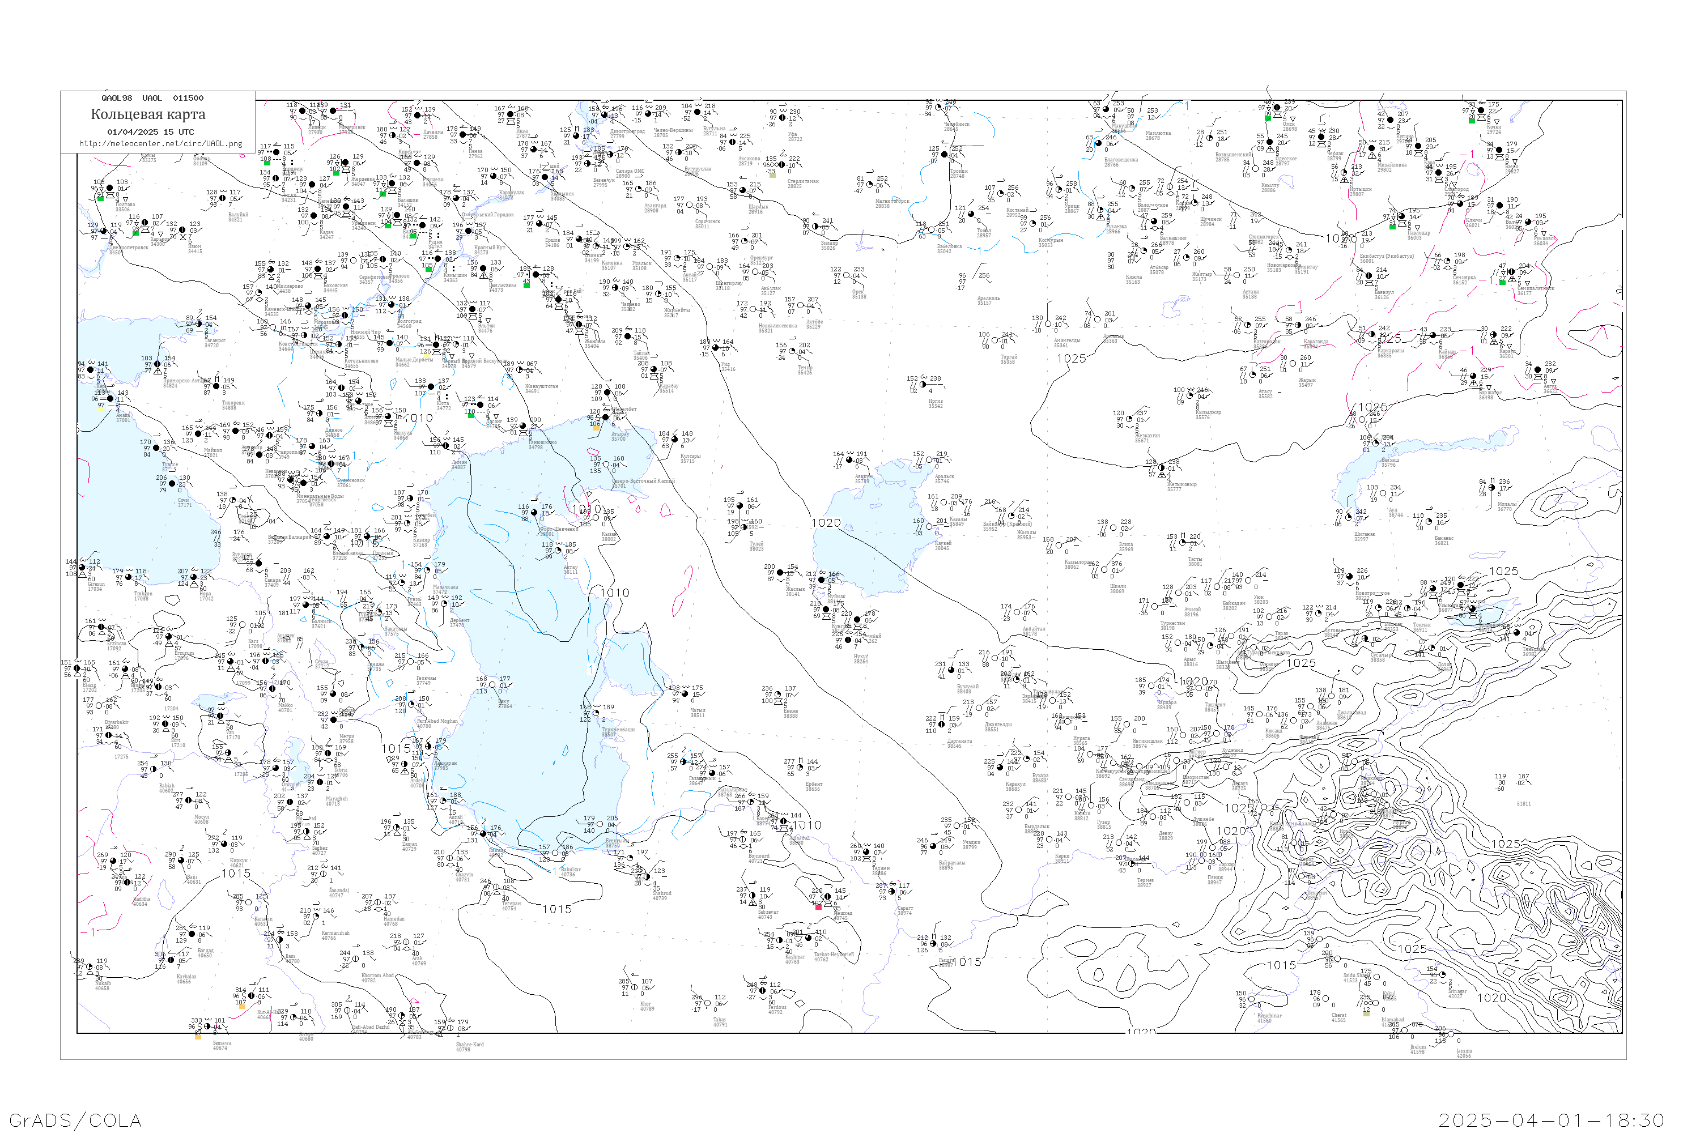Click the meteocenter.net UAOL.png URL

(x=160, y=143)
